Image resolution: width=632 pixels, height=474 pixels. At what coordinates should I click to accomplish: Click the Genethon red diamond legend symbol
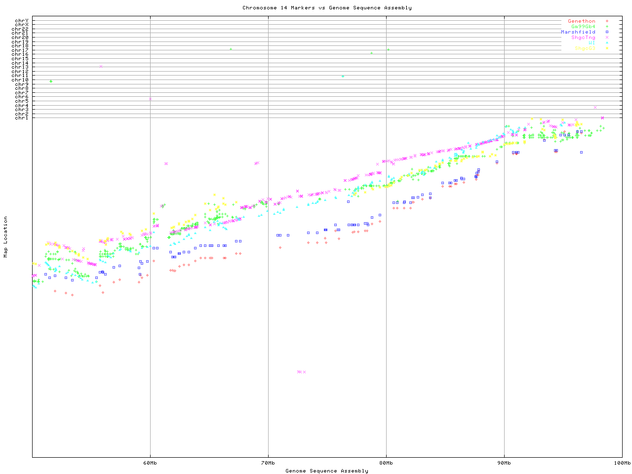point(607,21)
